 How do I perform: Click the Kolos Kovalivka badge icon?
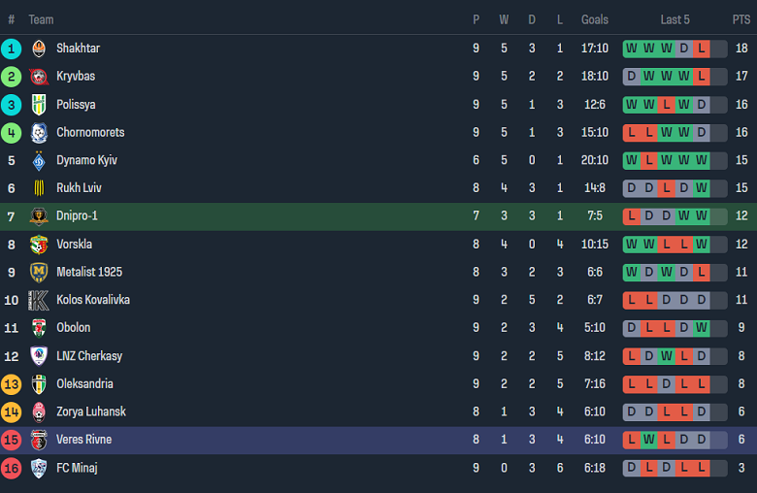[39, 300]
